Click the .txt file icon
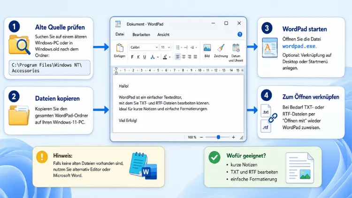 (x=266, y=111)
